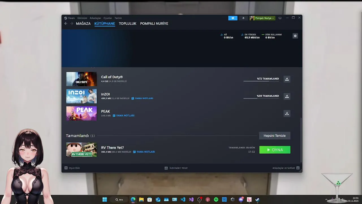
Task: Open Spotify from the taskbar
Action: [x=216, y=199]
